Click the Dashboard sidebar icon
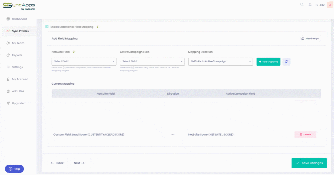This screenshot has width=334, height=175. pyautogui.click(x=8, y=19)
